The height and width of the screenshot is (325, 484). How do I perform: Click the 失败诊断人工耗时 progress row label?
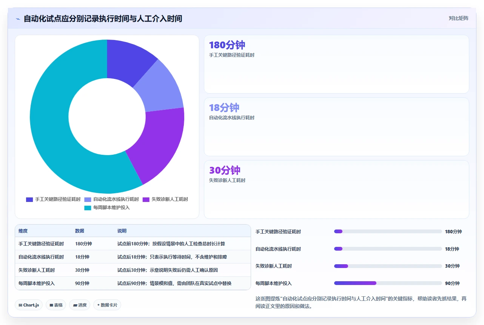(x=274, y=266)
